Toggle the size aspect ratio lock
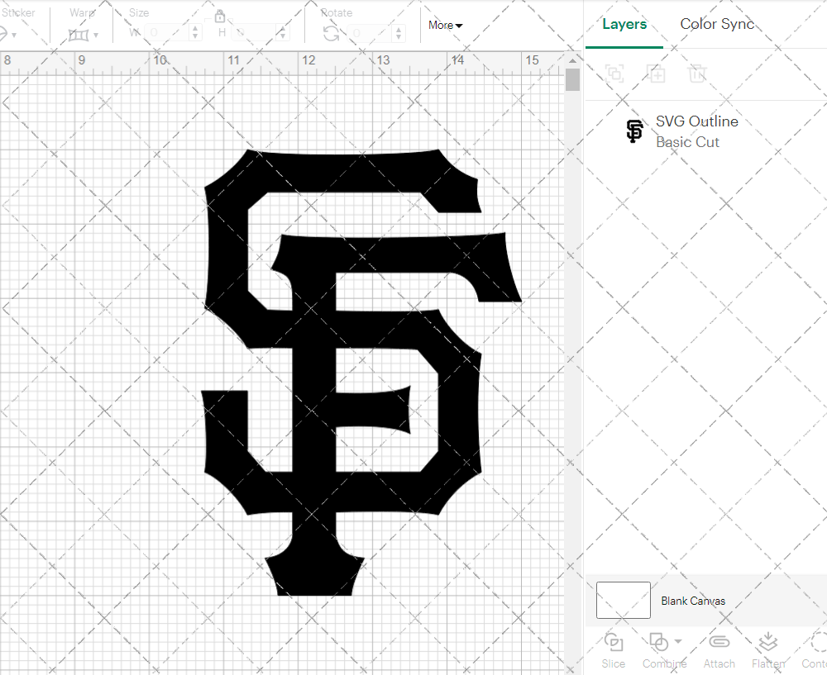Image resolution: width=827 pixels, height=675 pixels. (220, 16)
